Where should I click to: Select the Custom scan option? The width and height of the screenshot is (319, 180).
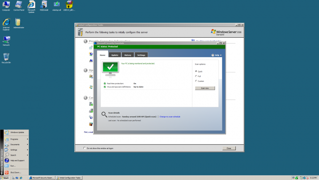point(196,81)
